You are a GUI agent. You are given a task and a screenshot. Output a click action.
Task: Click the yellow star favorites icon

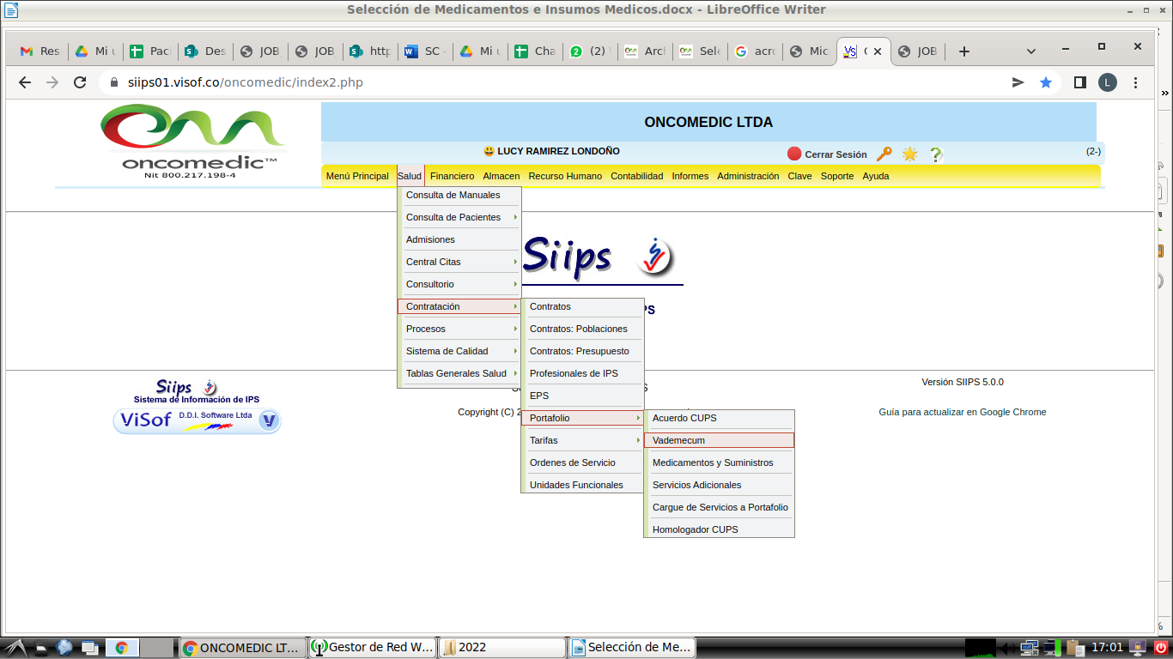tap(909, 154)
